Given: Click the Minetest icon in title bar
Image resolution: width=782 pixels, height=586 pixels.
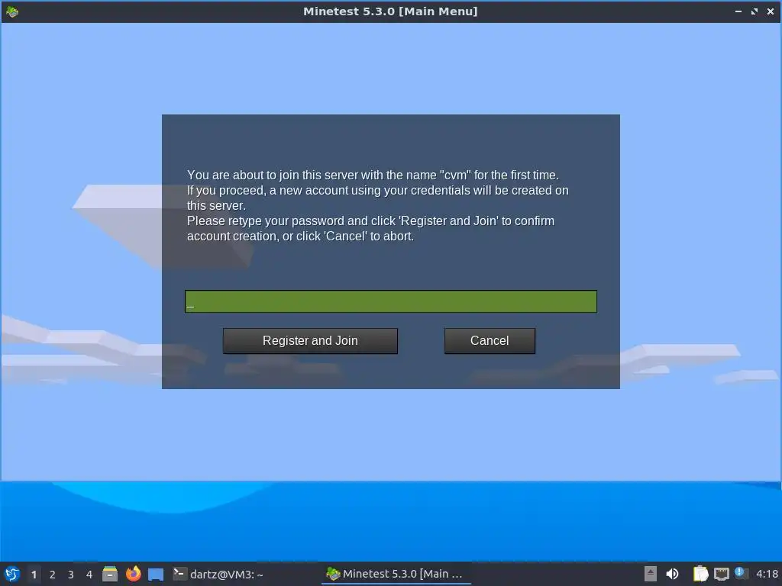Looking at the screenshot, I should (x=12, y=11).
